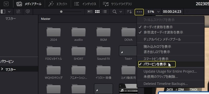Select フィルムストリップを表示 menu entry
The image size is (209, 94).
[x=171, y=20]
